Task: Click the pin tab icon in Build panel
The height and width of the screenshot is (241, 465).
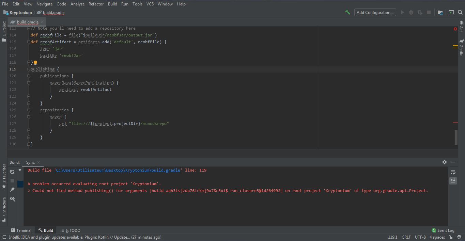Action: 12,190
